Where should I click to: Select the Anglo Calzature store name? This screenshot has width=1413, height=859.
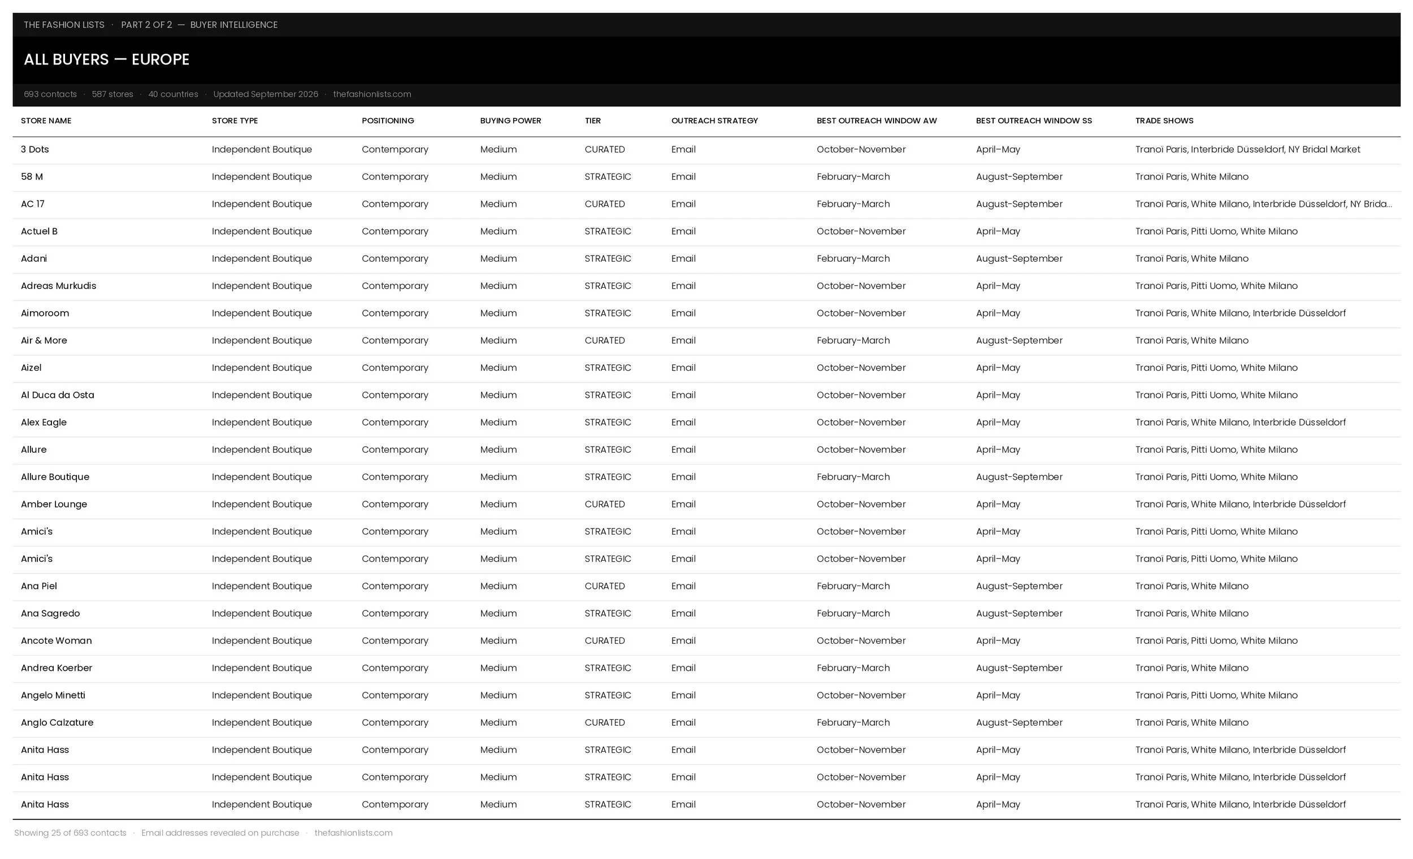click(x=57, y=723)
